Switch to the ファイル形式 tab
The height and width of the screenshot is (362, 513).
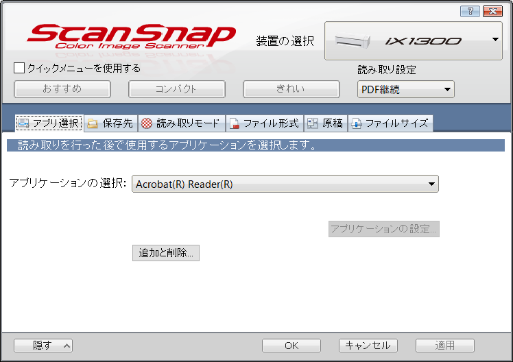pos(265,123)
